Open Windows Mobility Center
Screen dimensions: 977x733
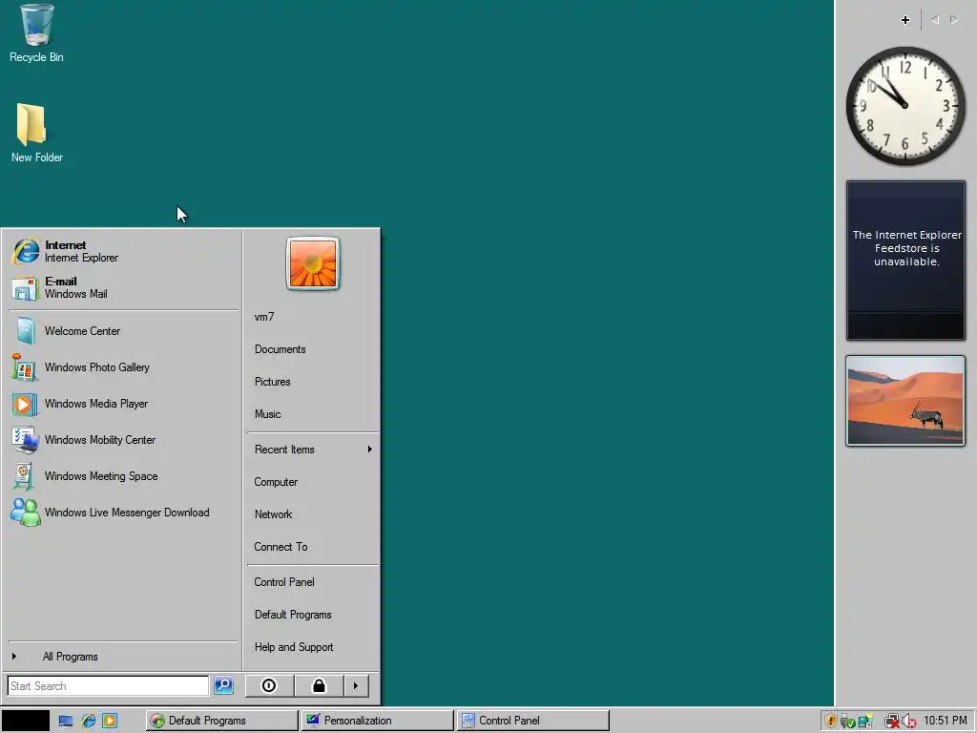point(123,439)
